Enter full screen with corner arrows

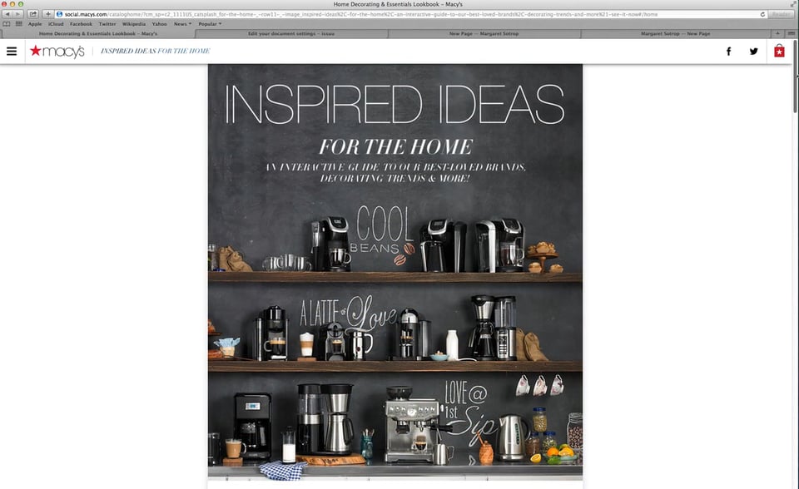(793, 4)
